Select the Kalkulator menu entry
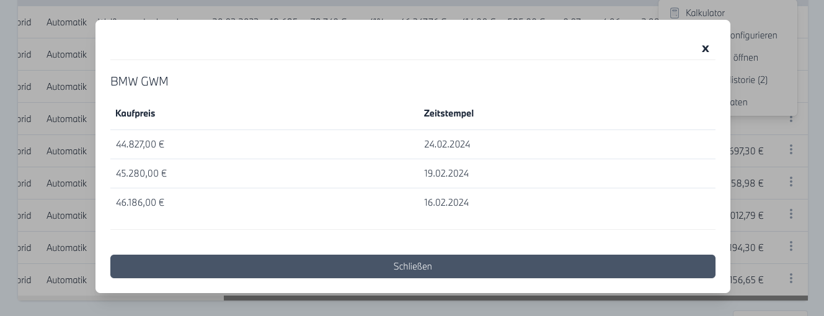Viewport: 824px width, 316px height. pos(705,13)
